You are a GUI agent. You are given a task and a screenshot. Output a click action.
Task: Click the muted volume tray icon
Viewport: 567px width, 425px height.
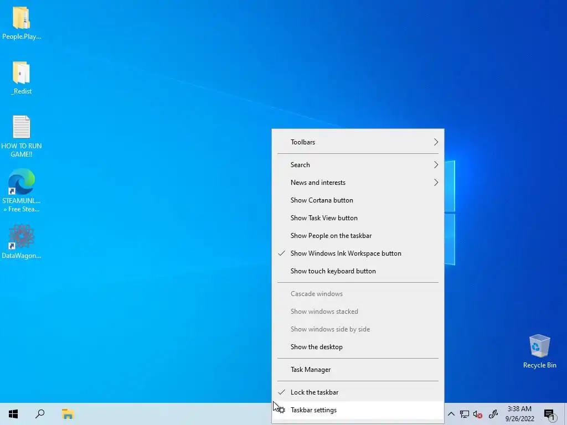click(x=478, y=414)
